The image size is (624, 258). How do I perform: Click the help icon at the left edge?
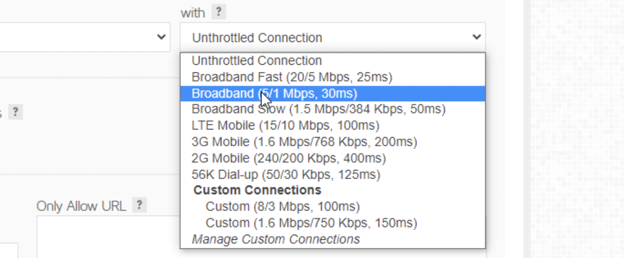click(16, 112)
